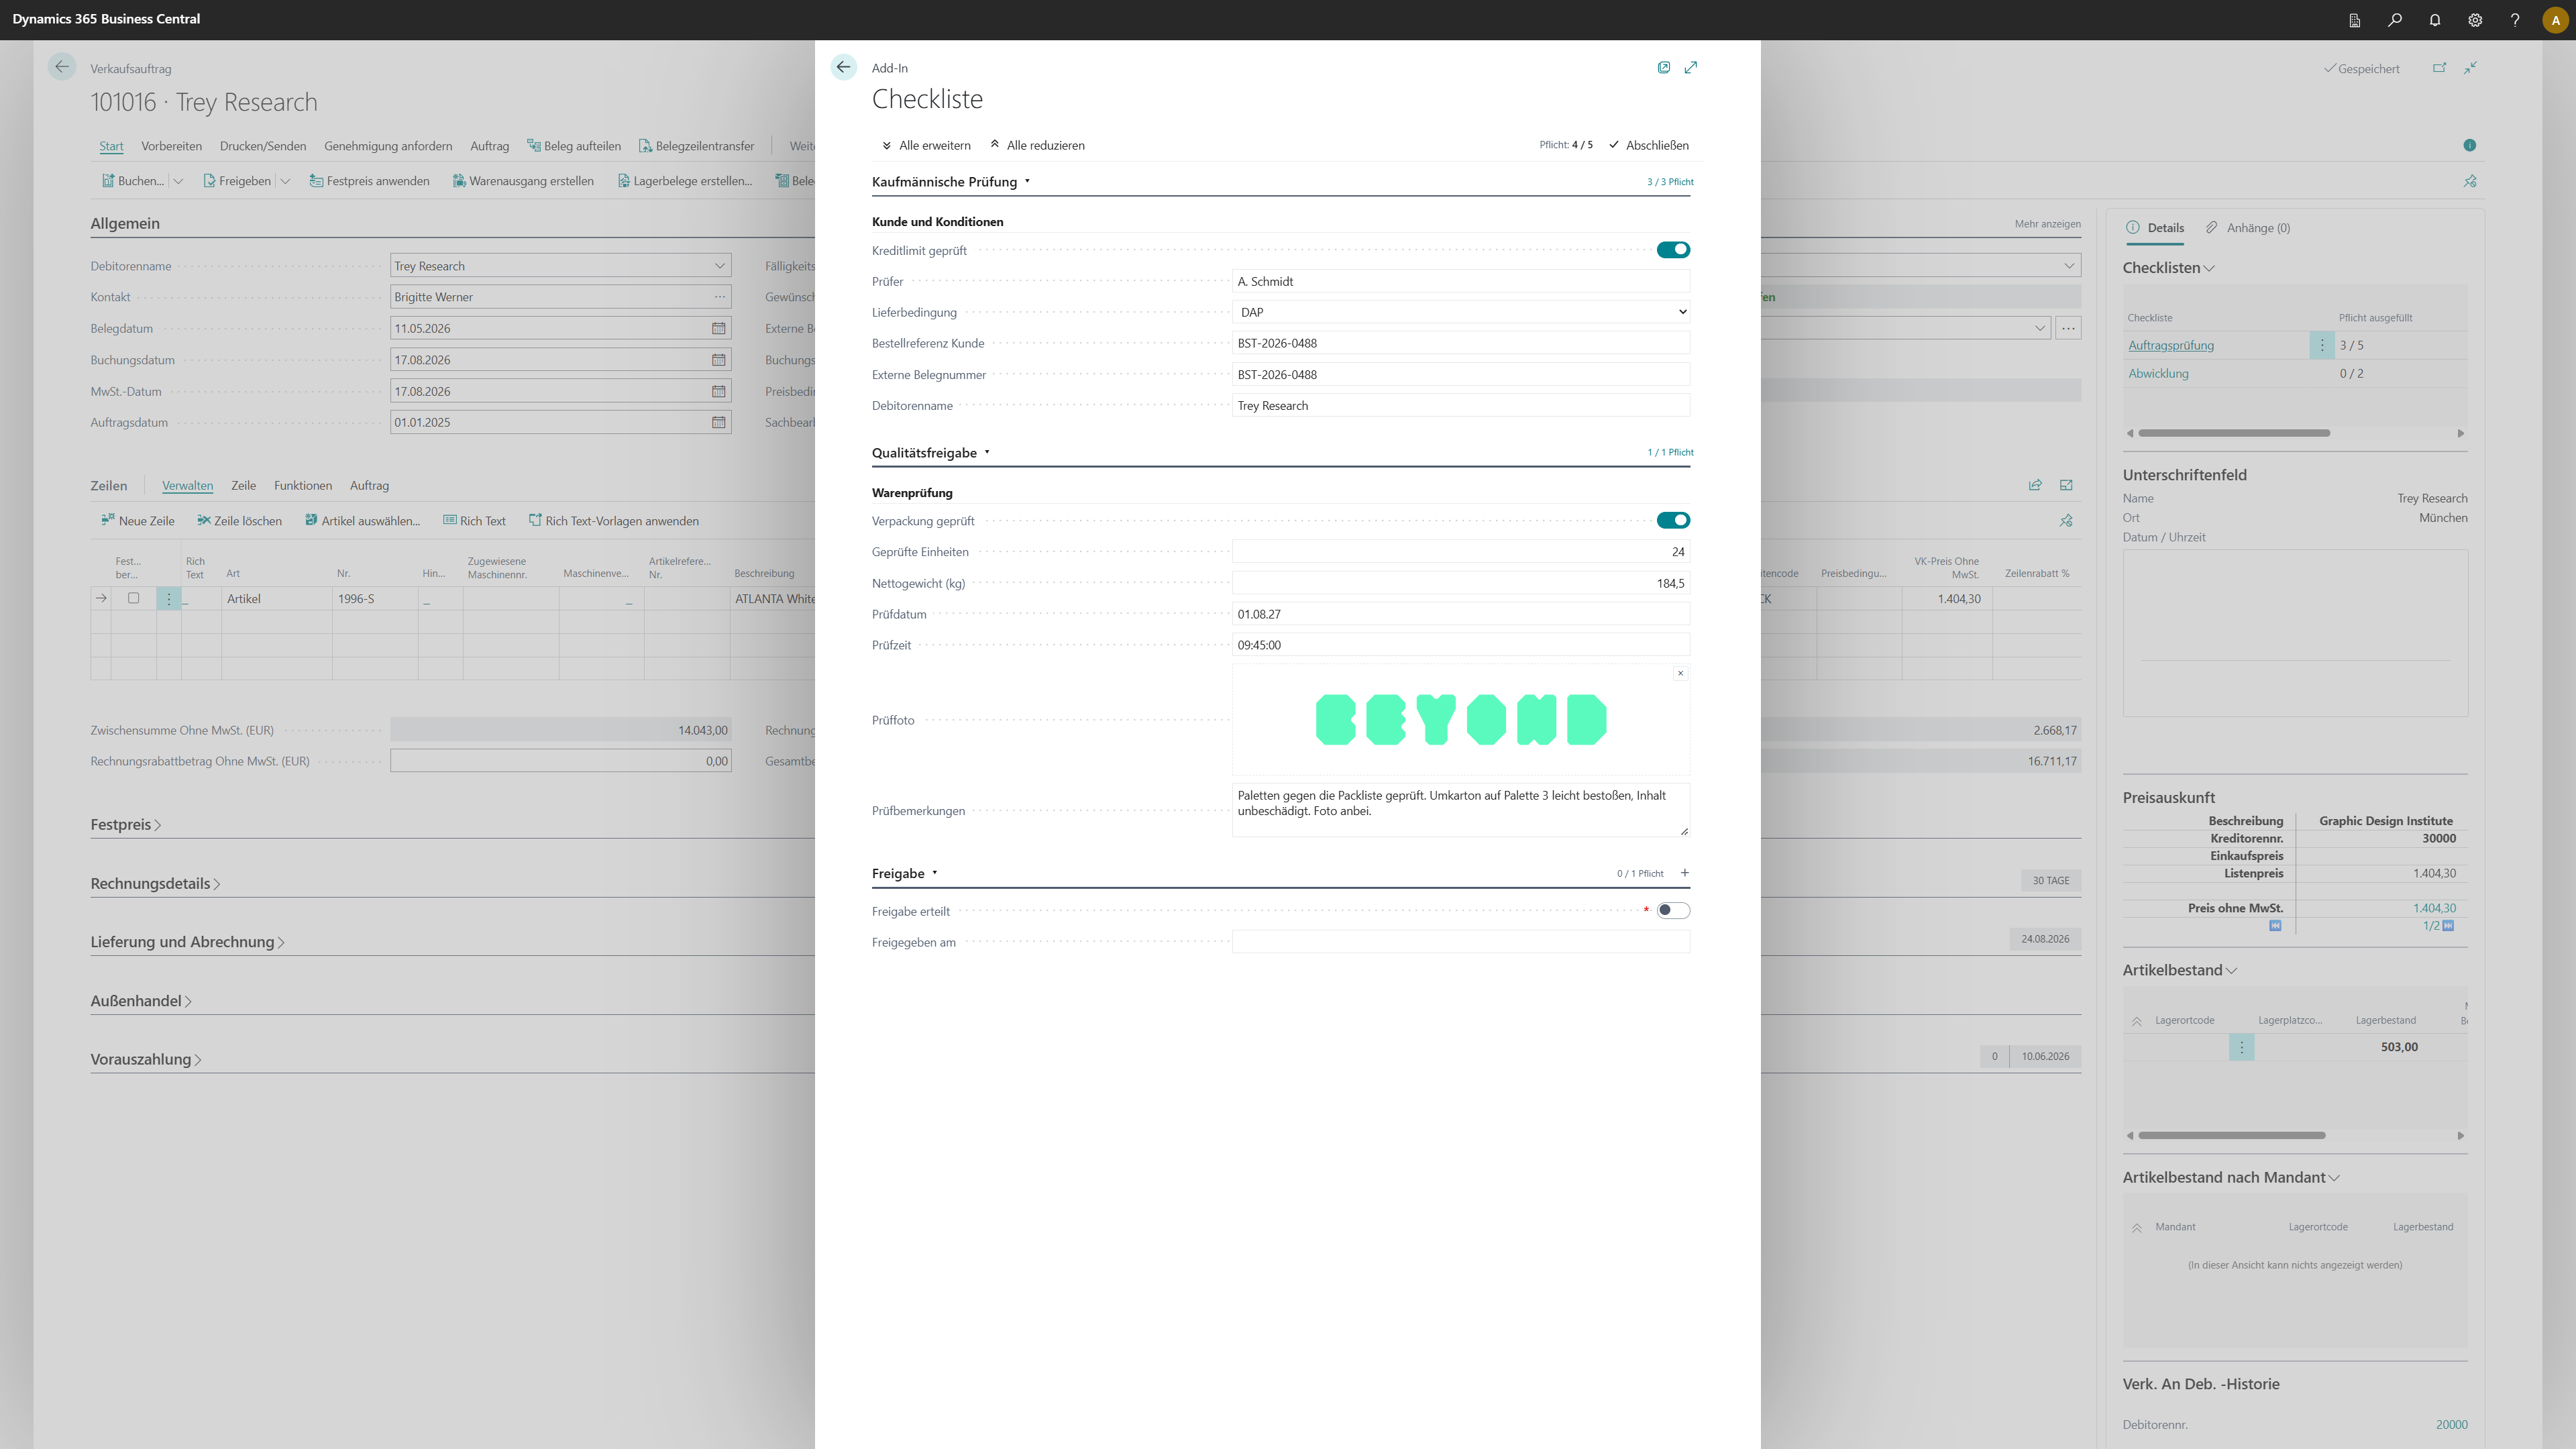Open the search magnifier in the top bar
The width and height of the screenshot is (2576, 1449).
(2395, 20)
